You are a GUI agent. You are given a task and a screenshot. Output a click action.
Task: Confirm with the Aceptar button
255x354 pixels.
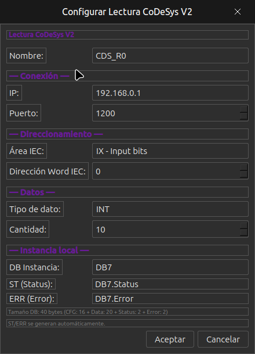click(170, 339)
